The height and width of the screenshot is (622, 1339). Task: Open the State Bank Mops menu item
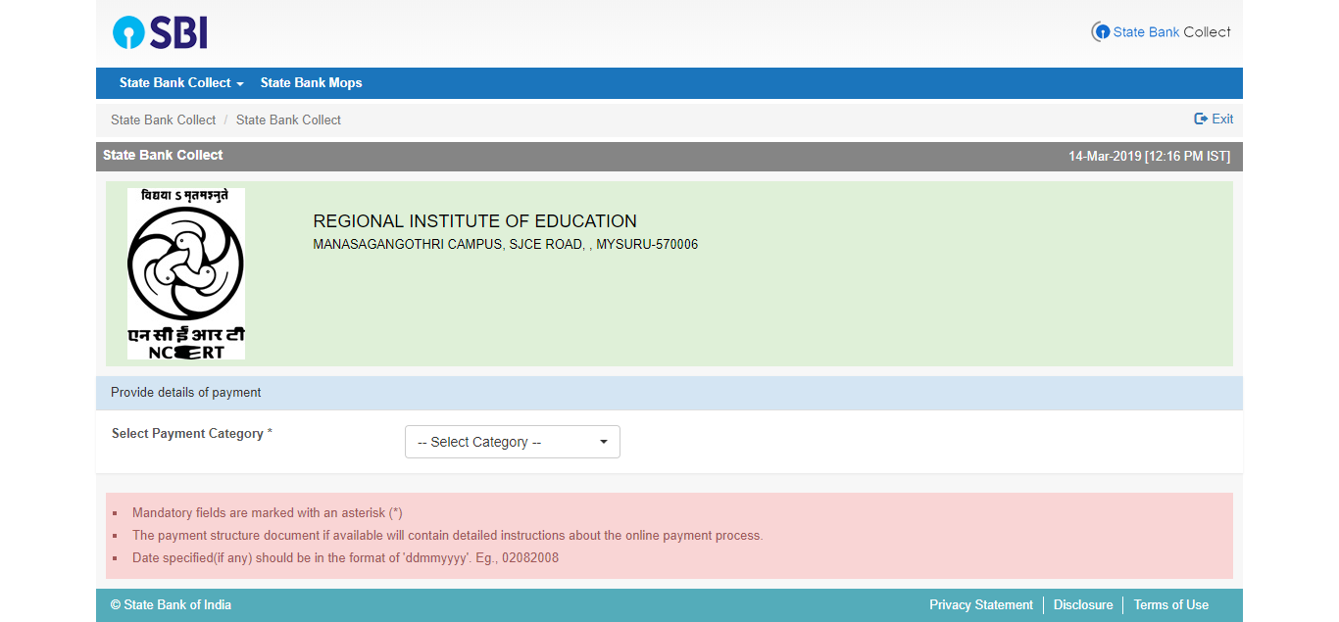(x=311, y=83)
